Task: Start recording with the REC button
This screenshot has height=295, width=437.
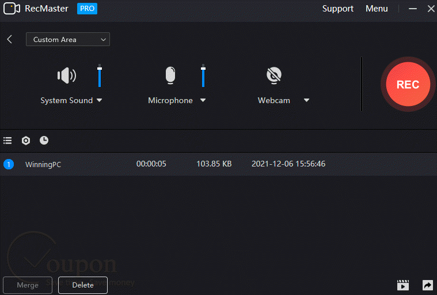Action: (408, 84)
